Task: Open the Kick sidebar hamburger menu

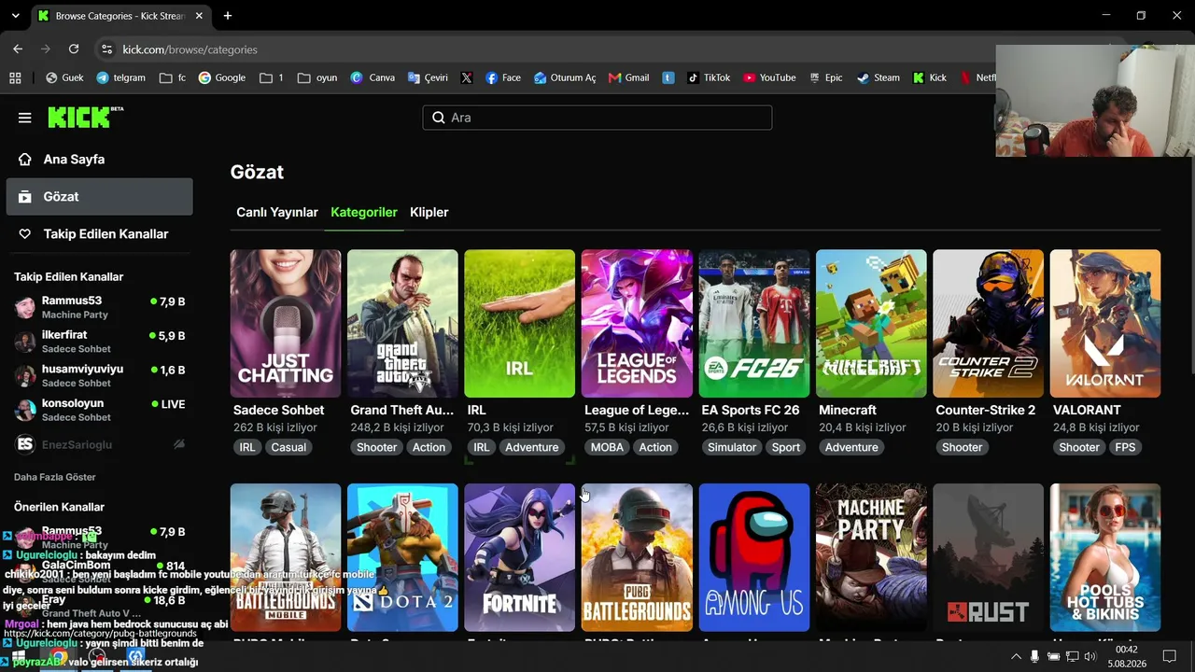Action: pyautogui.click(x=24, y=118)
